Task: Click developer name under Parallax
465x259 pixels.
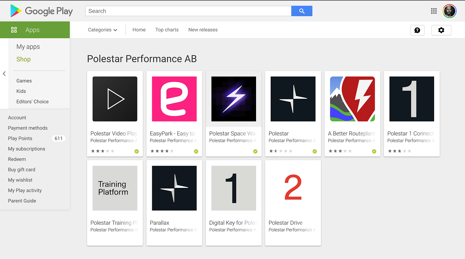Action: pos(173,230)
